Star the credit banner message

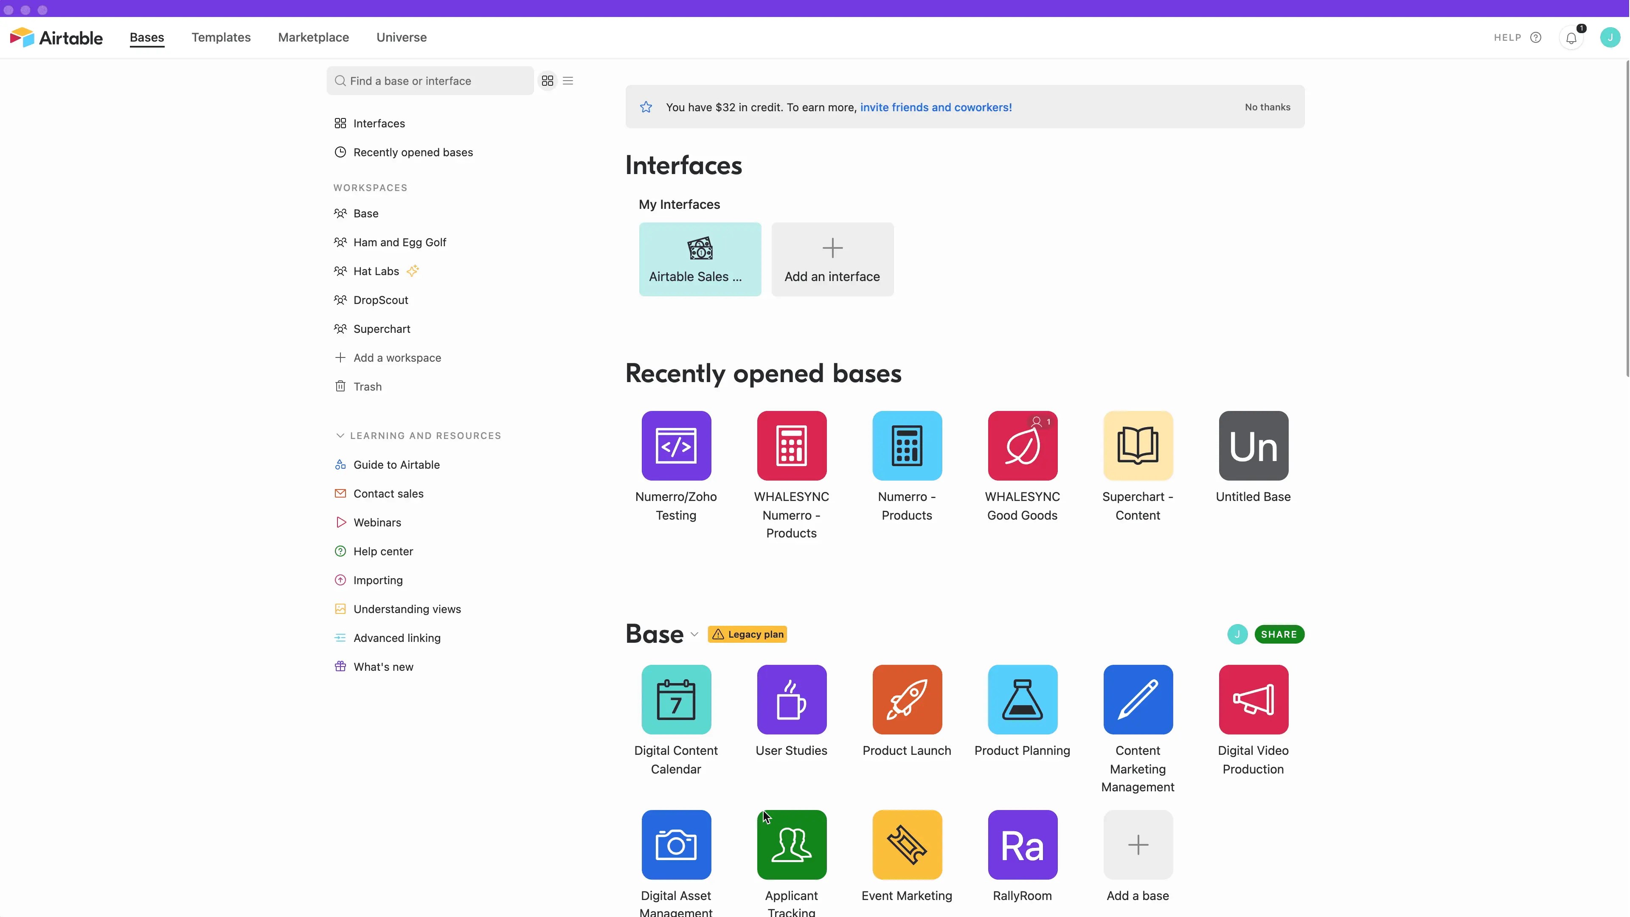tap(645, 107)
